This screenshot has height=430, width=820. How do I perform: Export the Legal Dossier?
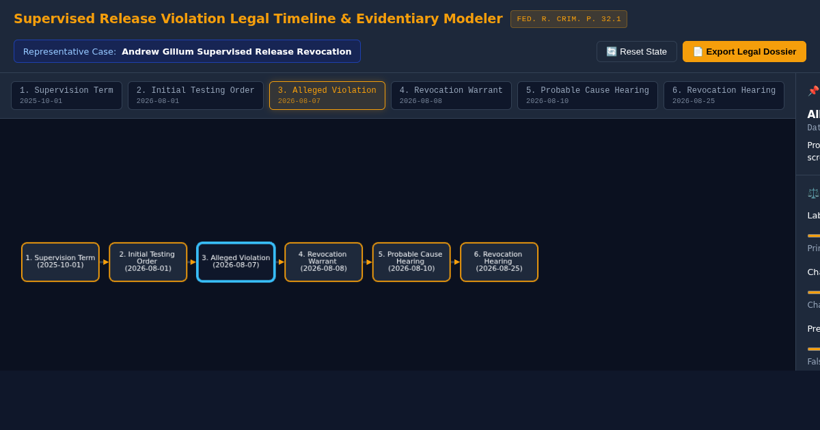744,51
